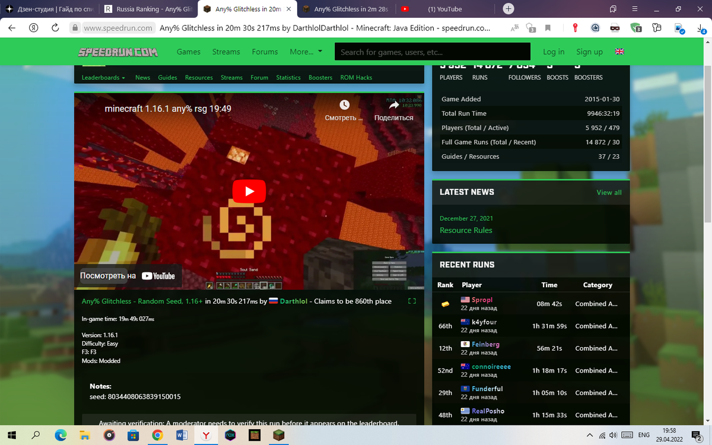Open Feinberg's profile in recent runs
The height and width of the screenshot is (445, 712).
[x=485, y=344]
